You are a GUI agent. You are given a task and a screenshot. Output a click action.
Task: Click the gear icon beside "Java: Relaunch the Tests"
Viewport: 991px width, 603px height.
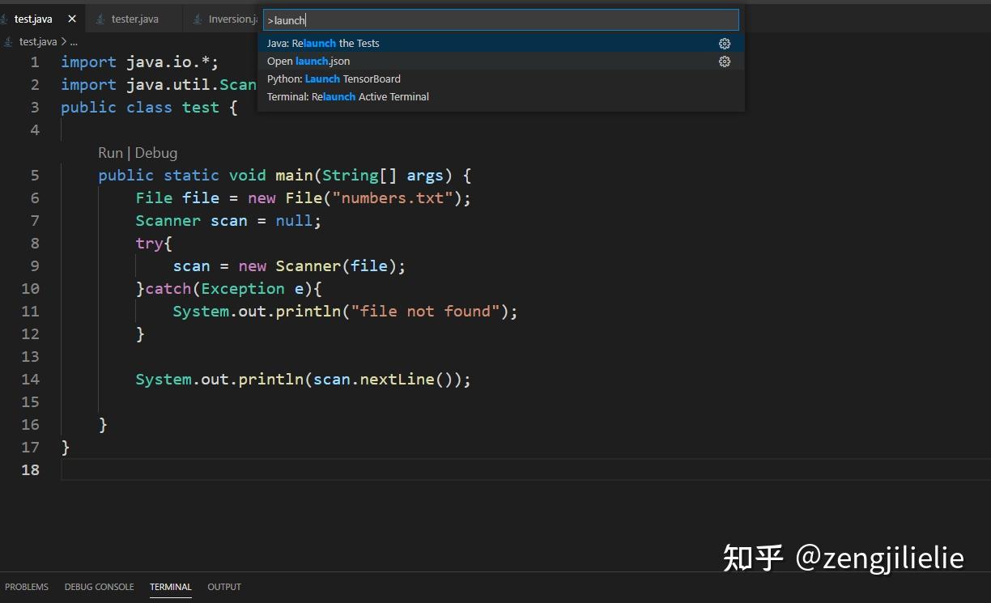pos(725,43)
